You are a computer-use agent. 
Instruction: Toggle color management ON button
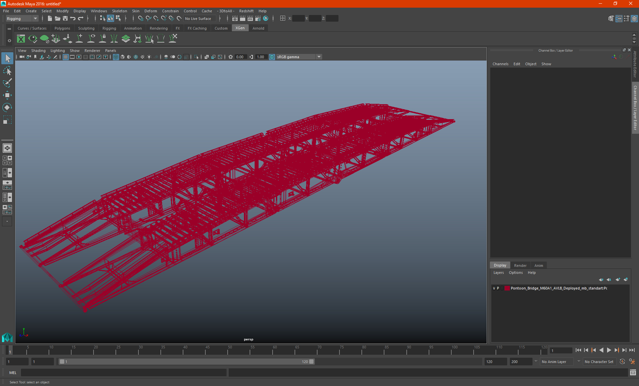coord(272,57)
